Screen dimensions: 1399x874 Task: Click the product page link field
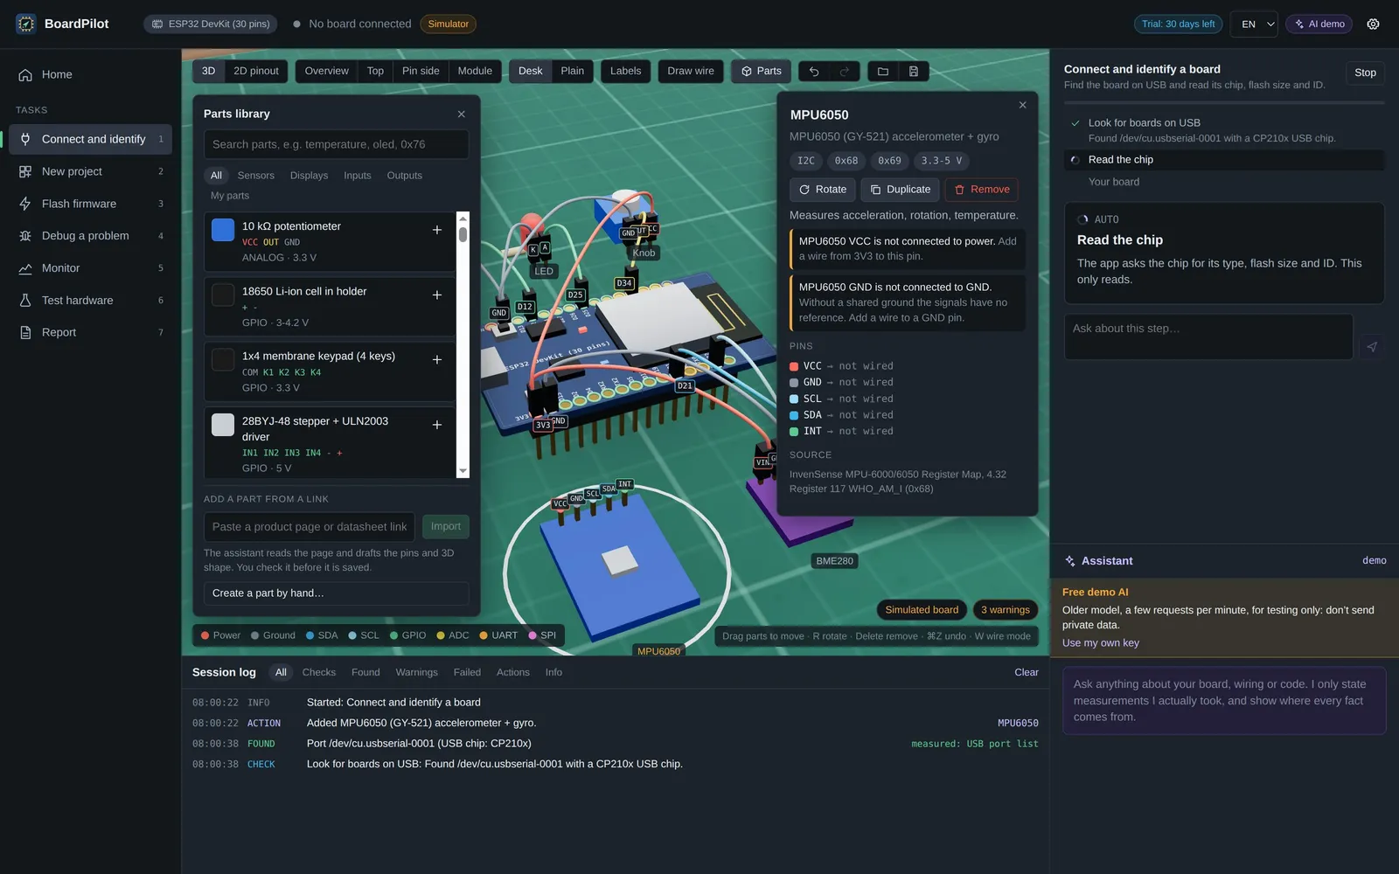[x=310, y=527]
